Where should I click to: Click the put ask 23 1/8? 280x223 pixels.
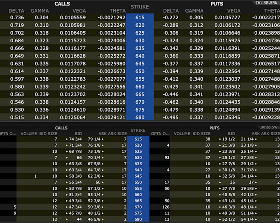(247, 145)
